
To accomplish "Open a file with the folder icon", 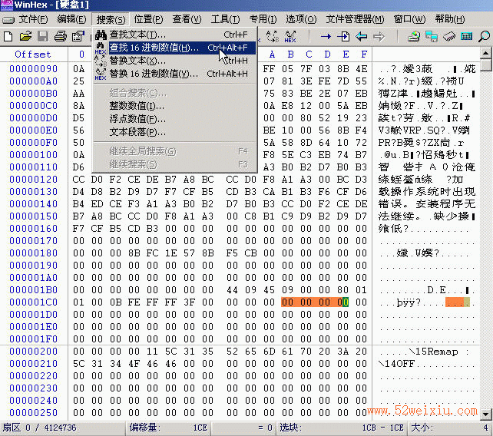I will tap(26, 37).
